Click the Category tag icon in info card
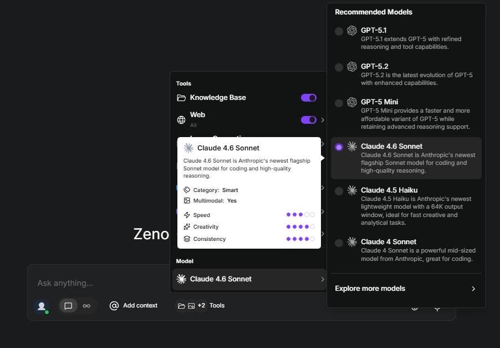This screenshot has width=500, height=348. point(187,190)
